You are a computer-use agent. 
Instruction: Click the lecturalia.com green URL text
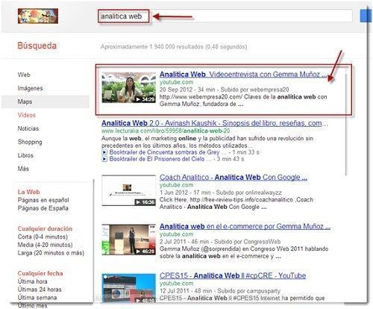(x=166, y=131)
